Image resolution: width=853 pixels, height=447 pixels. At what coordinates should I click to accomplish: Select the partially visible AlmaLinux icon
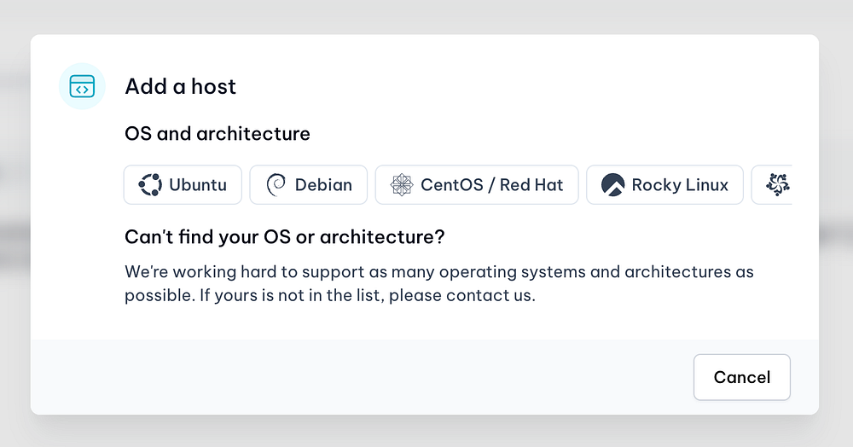[x=777, y=185]
